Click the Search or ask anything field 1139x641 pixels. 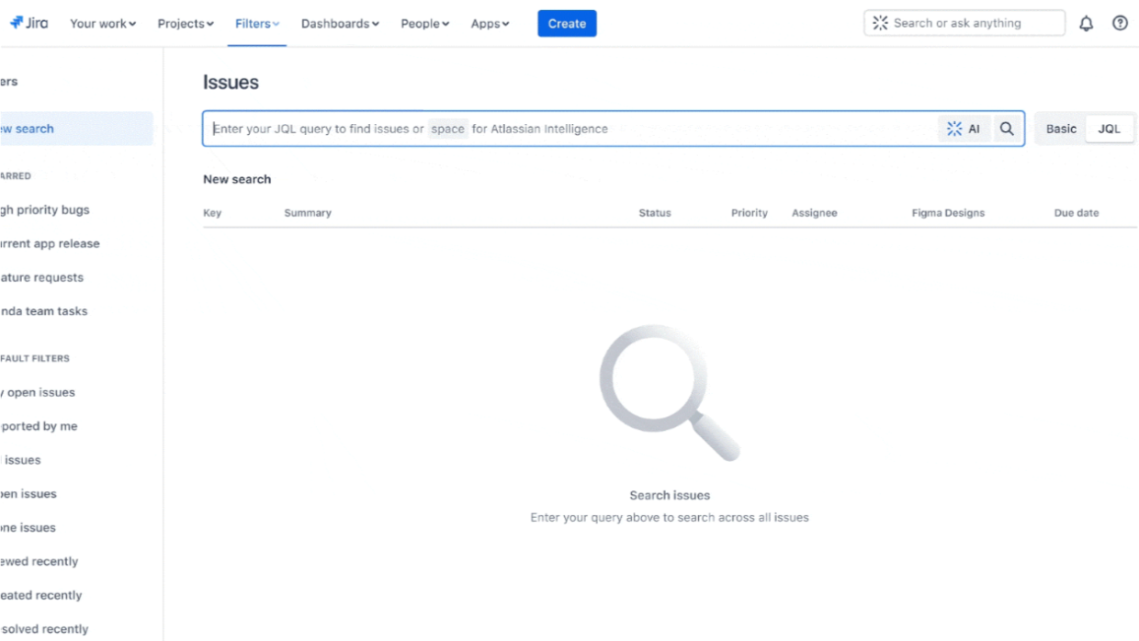[x=964, y=22]
